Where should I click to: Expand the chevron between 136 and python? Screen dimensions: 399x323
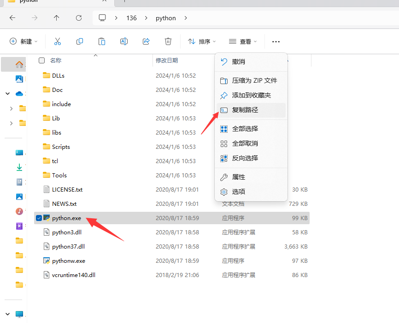point(146,18)
